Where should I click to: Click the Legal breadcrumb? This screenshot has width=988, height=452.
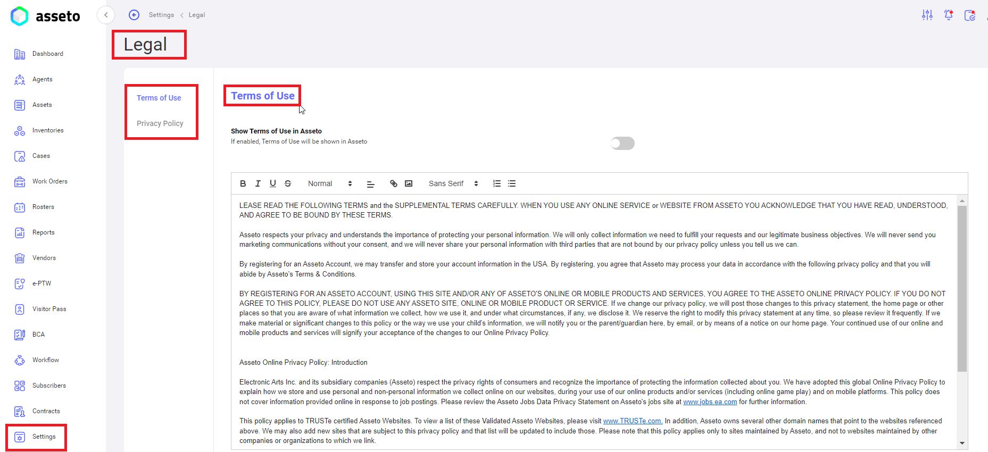(197, 15)
